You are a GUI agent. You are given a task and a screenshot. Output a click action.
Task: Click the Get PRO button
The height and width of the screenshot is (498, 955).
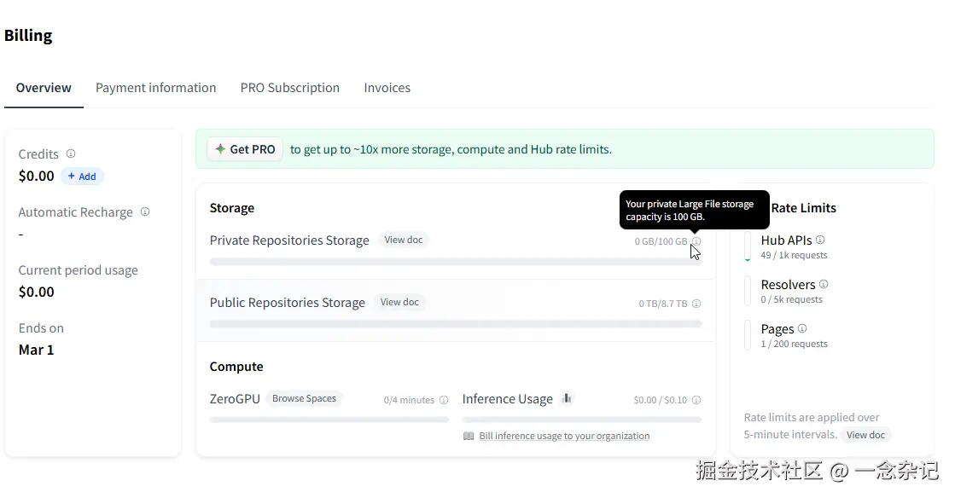[245, 149]
